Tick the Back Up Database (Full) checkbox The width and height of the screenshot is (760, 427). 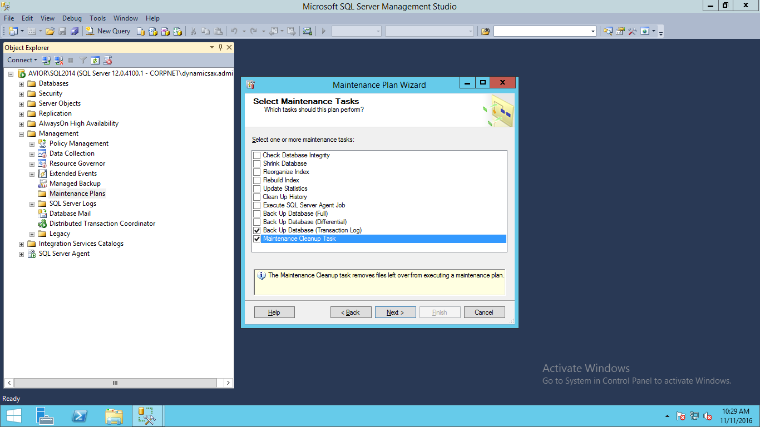tap(257, 213)
